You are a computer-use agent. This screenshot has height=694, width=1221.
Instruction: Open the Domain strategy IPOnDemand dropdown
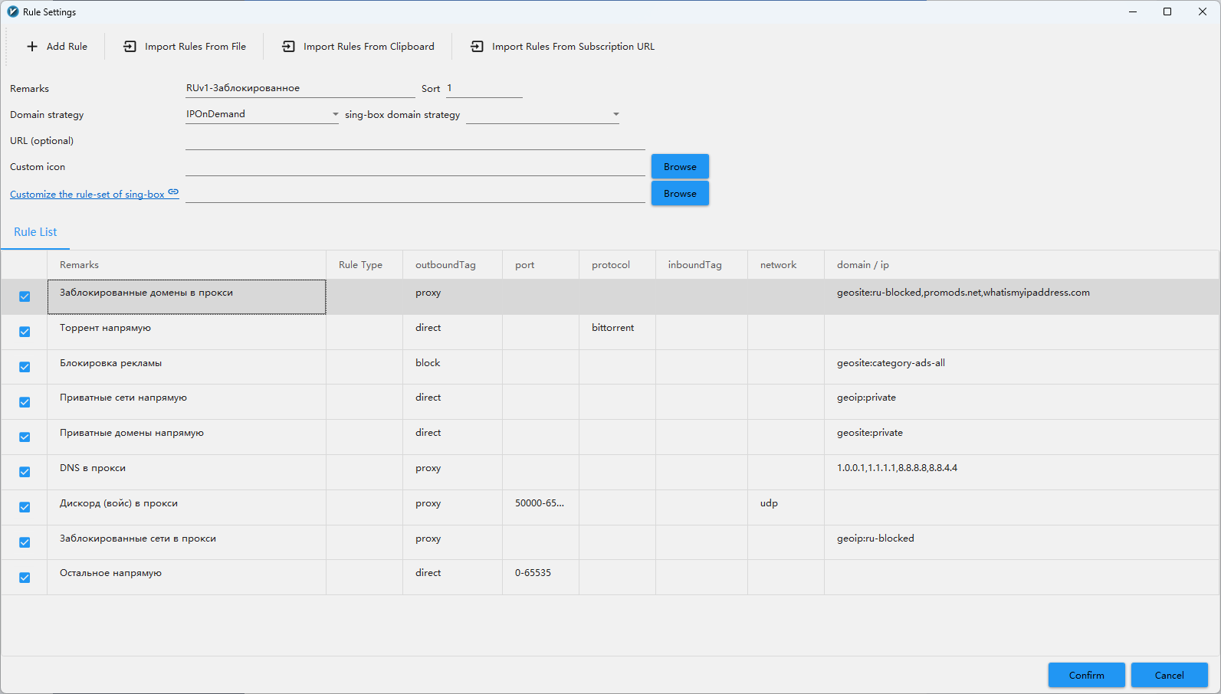click(335, 114)
